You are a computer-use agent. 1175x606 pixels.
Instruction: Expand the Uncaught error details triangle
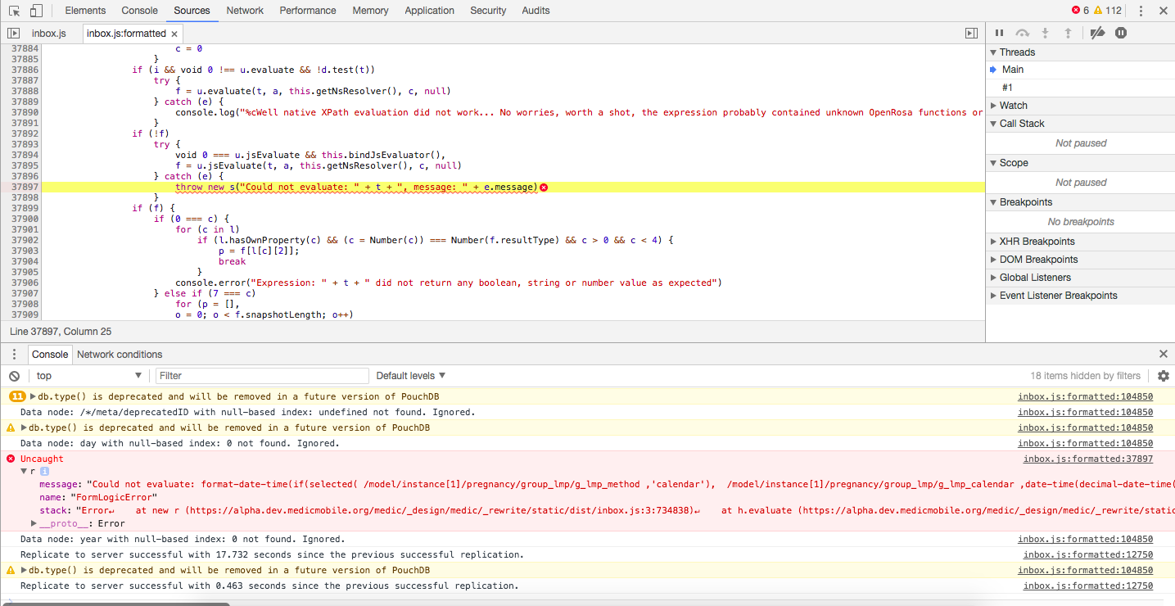(x=24, y=471)
